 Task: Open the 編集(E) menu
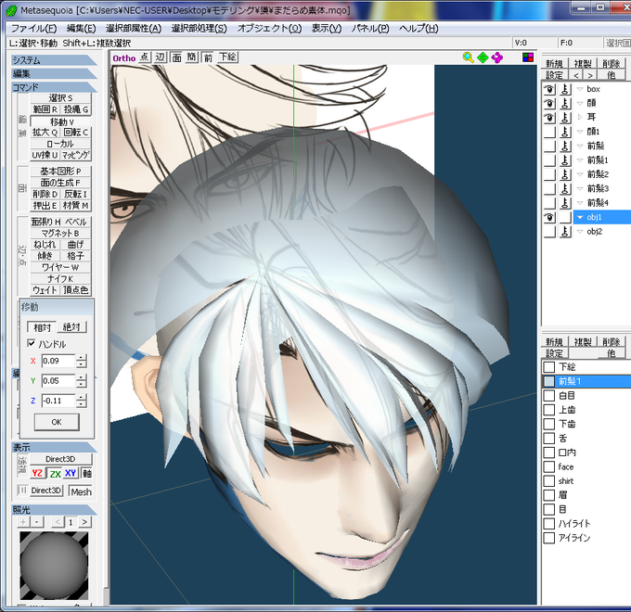click(x=81, y=28)
